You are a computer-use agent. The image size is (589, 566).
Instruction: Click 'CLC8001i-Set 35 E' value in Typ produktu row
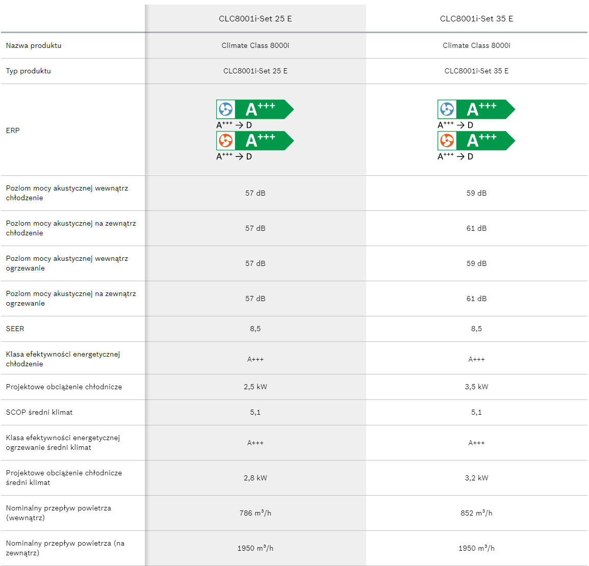click(x=477, y=71)
